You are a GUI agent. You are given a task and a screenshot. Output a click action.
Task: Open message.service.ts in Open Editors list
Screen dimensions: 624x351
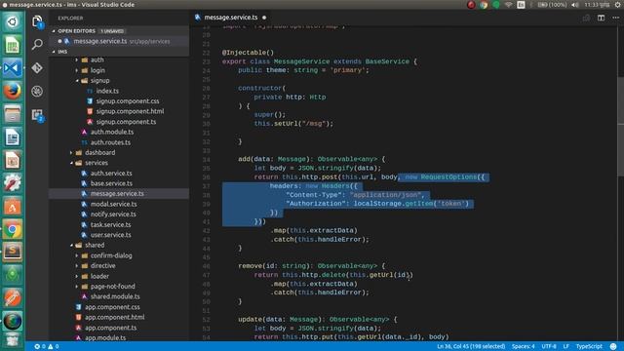(x=119, y=41)
